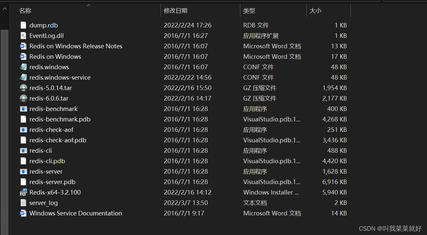Click the redis-server application icon
The image size is (427, 235).
click(x=23, y=171)
